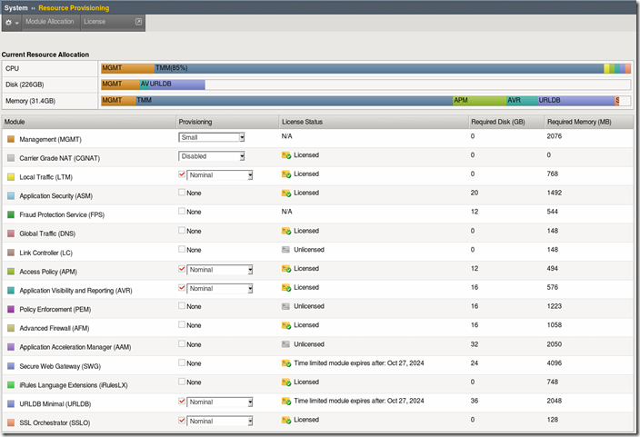Click the Licensed icon in AVR row
Screen dimensions: 640x437
pyautogui.click(x=286, y=288)
